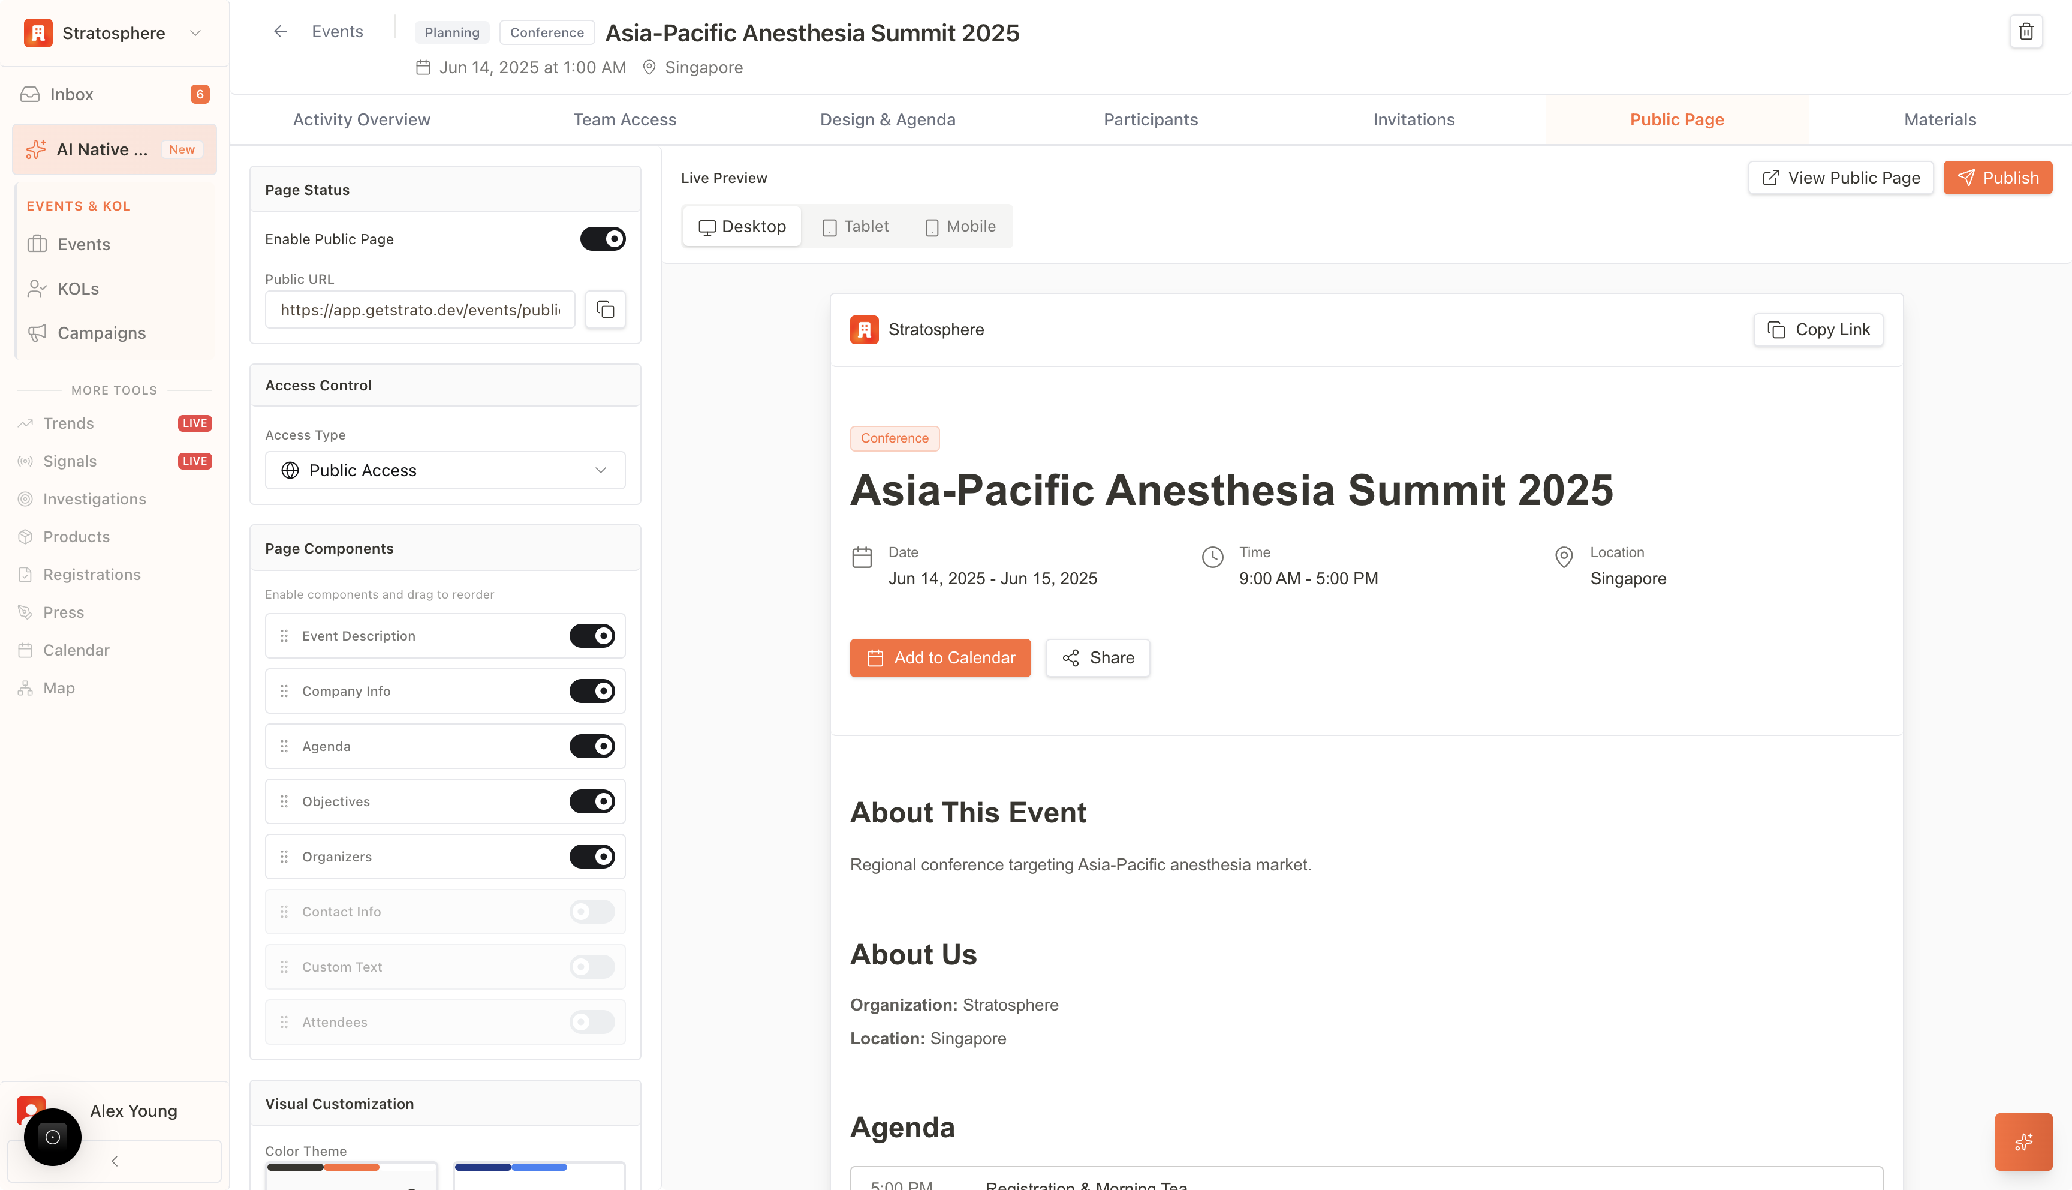The width and height of the screenshot is (2072, 1190).
Task: Enable the Contact Info component
Action: tap(591, 911)
